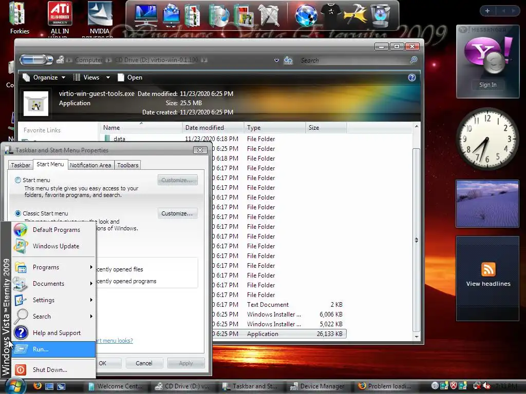Sort by the Date modified column header
The height and width of the screenshot is (394, 526).
[213, 128]
